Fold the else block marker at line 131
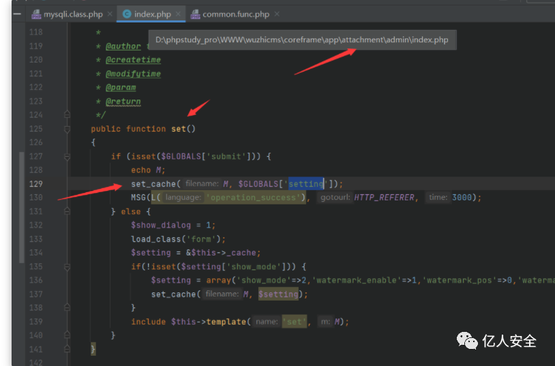The height and width of the screenshot is (366, 555). pyautogui.click(x=67, y=211)
